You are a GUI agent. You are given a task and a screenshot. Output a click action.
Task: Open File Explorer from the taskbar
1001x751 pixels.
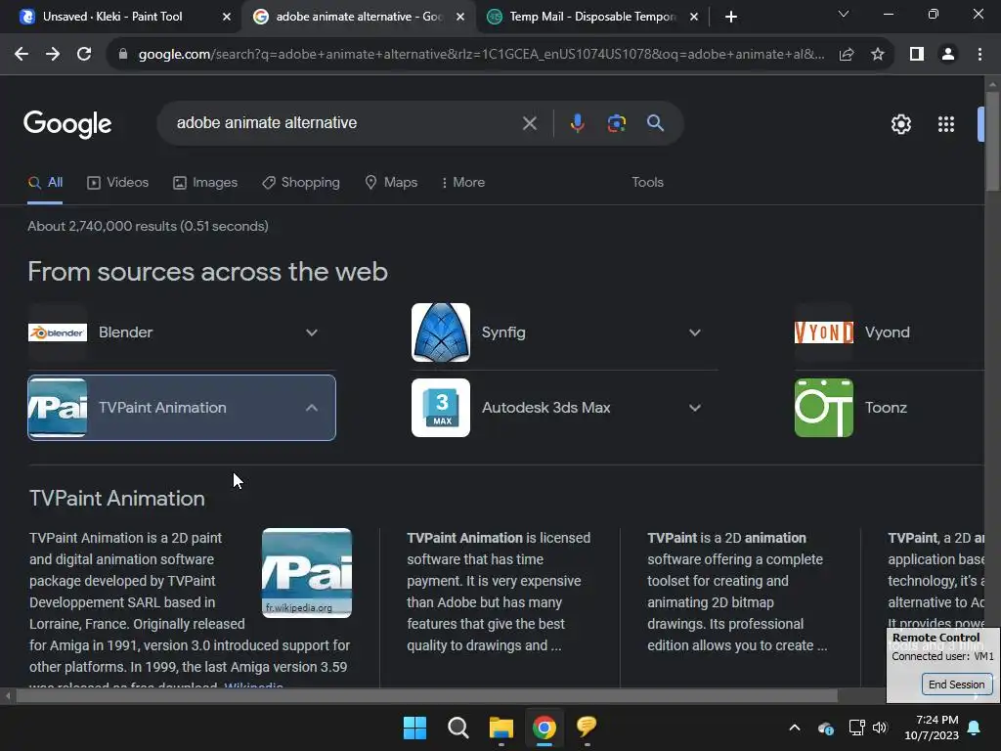coord(501,728)
